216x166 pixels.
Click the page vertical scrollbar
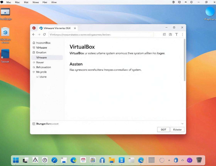(x=184, y=60)
